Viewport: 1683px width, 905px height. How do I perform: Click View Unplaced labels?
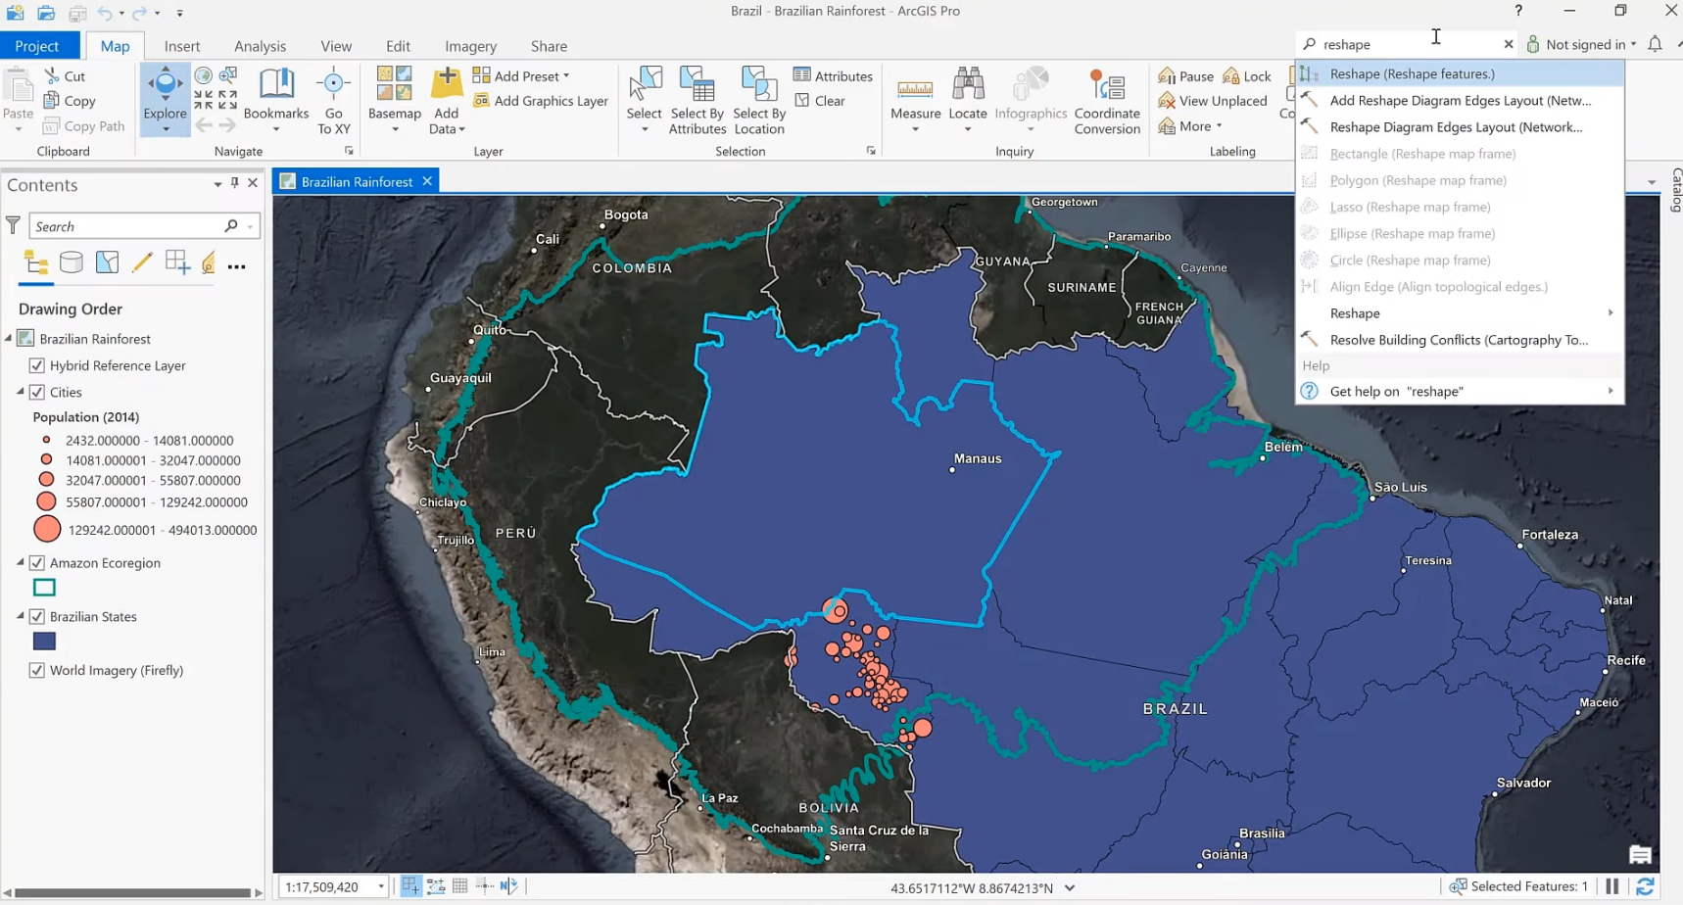coord(1213,101)
